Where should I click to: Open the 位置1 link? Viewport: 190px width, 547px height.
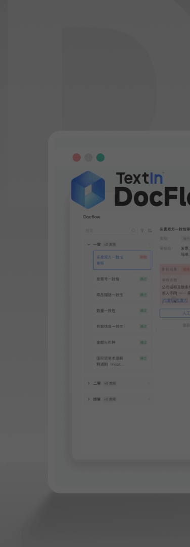[x=168, y=300]
